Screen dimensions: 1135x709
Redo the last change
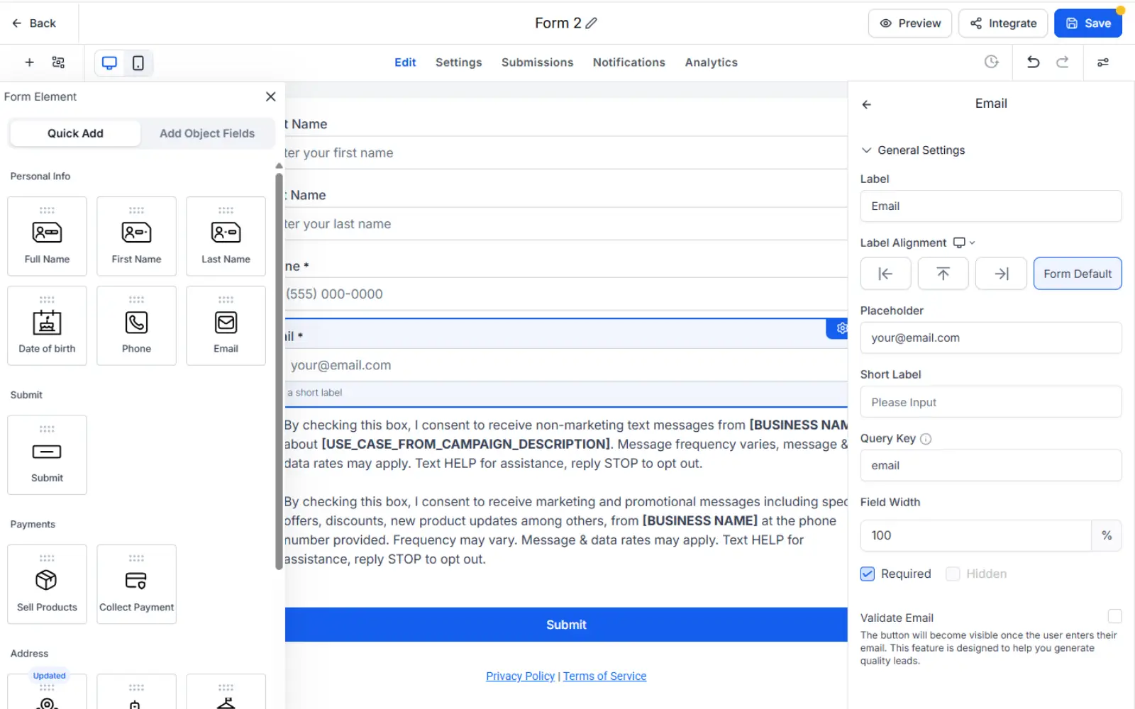(x=1062, y=62)
